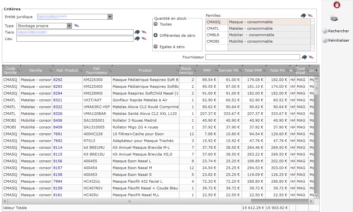
Task: Clear the Tiers field with its eraser icon
Action: (144, 32)
